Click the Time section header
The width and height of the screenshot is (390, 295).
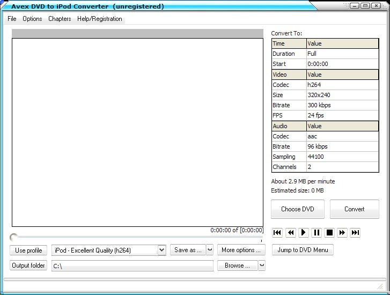point(289,43)
